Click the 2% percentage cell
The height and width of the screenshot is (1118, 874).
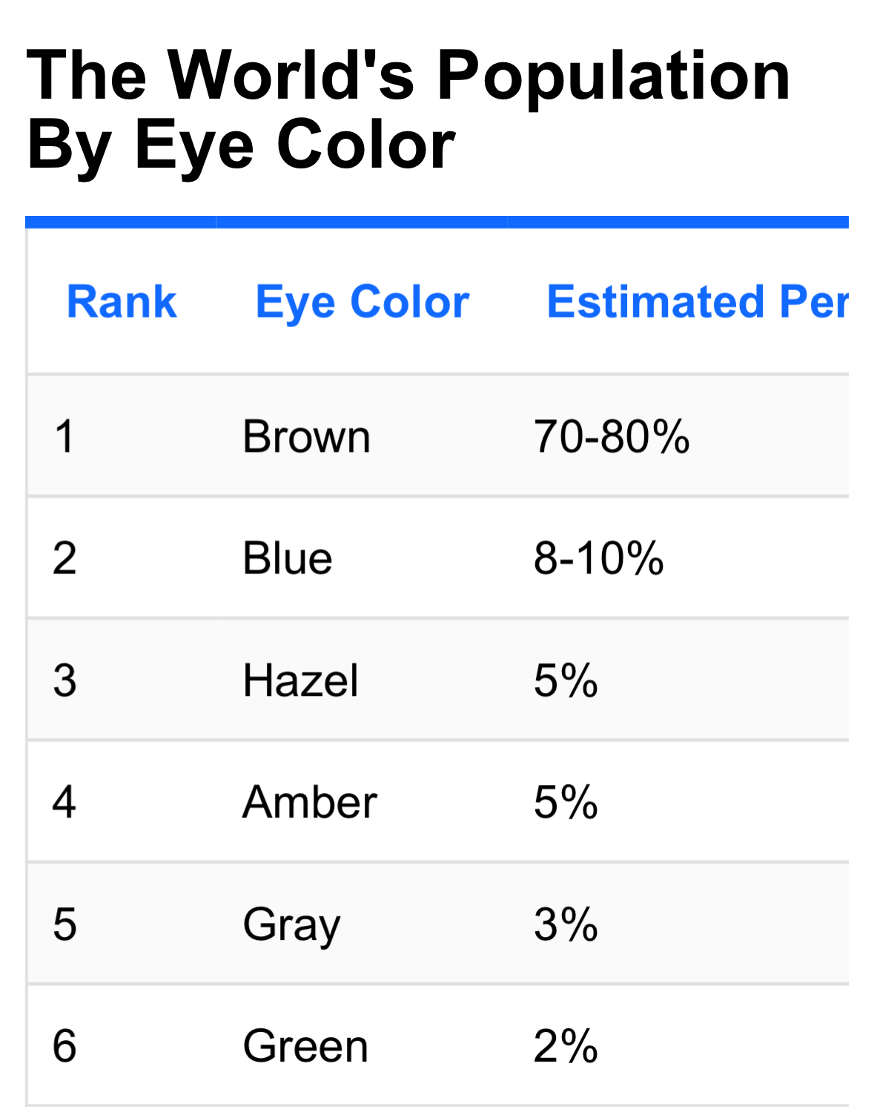click(566, 1046)
